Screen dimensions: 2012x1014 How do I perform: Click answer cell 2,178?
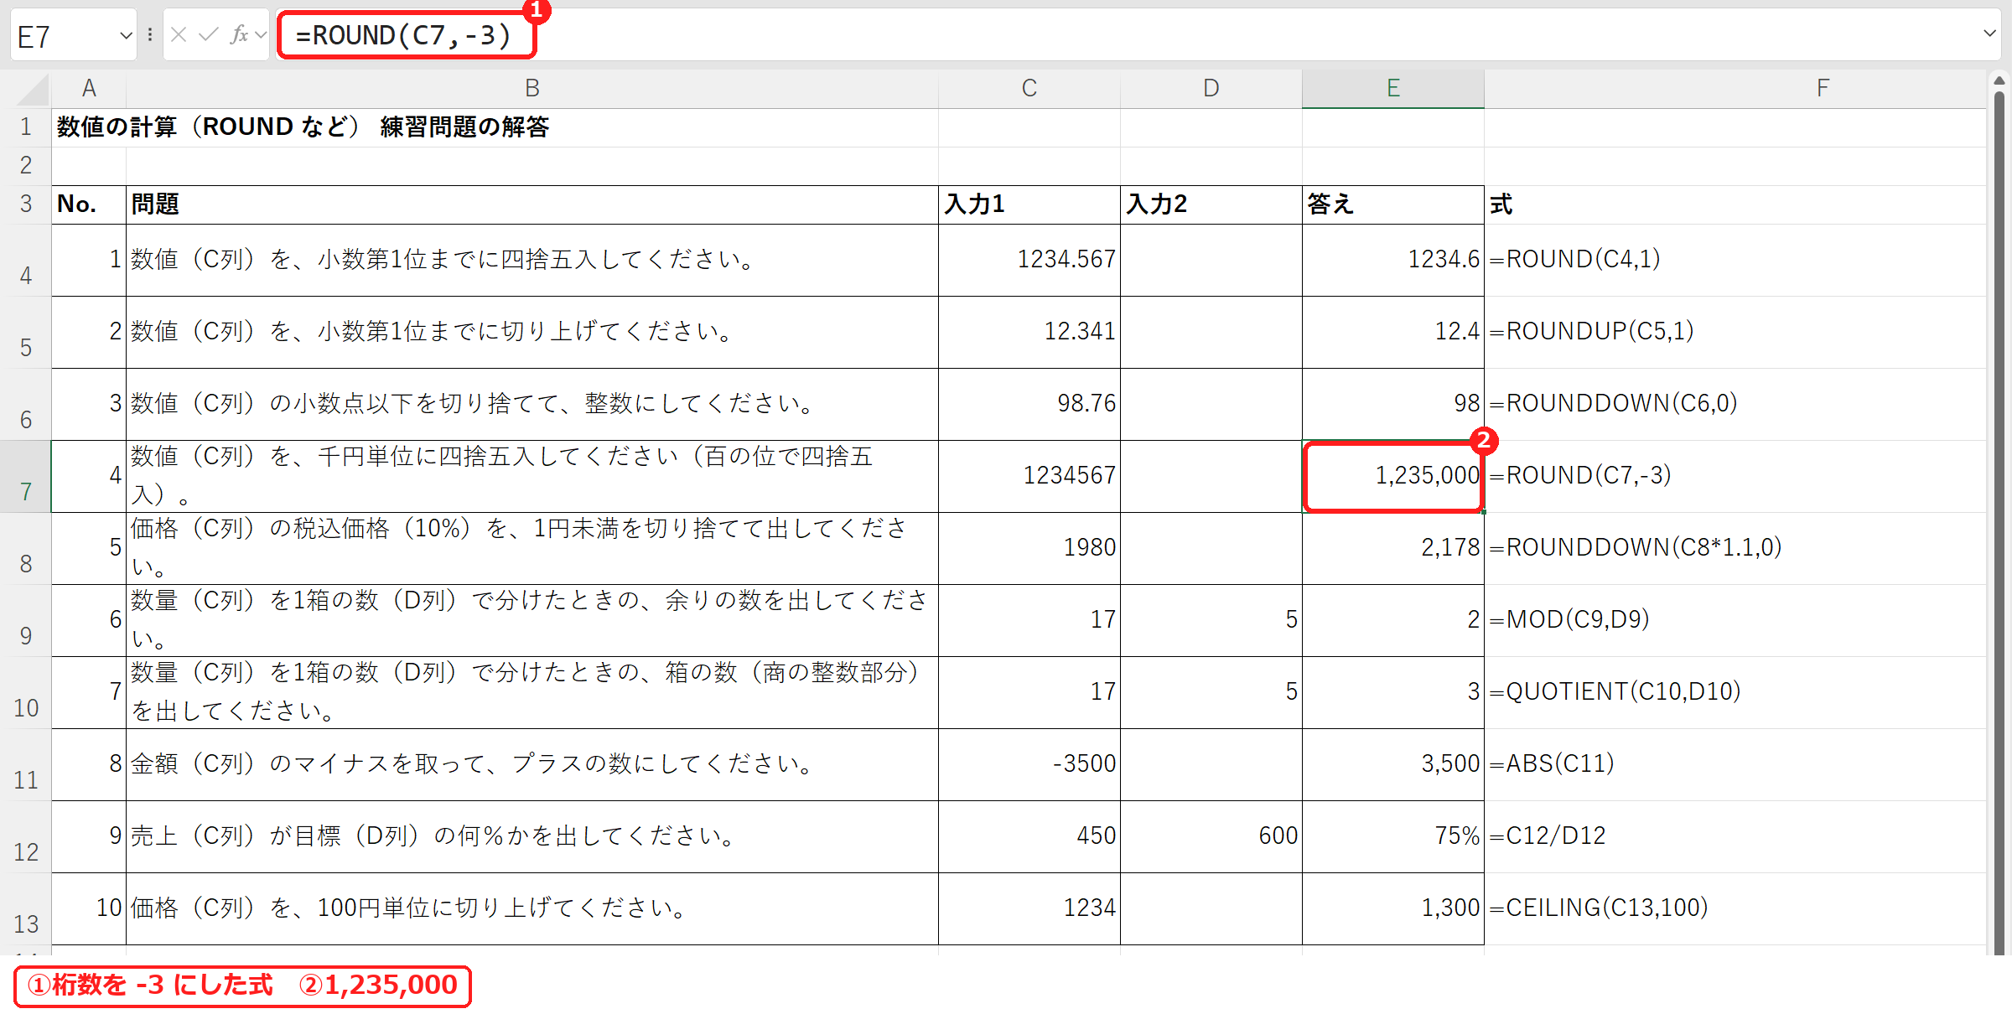[x=1393, y=548]
